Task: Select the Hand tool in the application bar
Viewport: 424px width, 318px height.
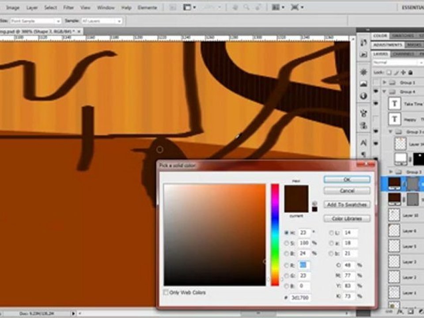Action: [235, 8]
